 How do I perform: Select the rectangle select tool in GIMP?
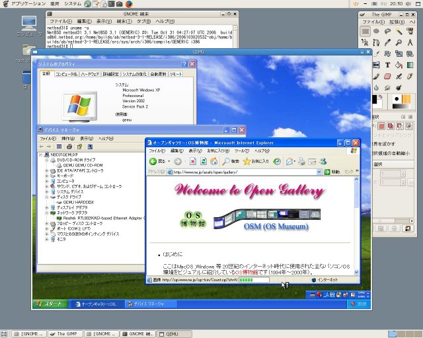[x=365, y=31]
